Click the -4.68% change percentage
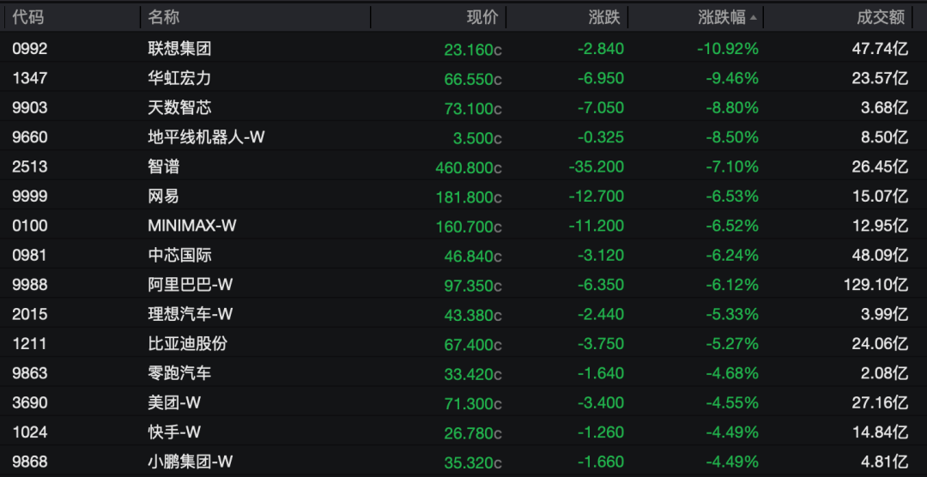This screenshot has height=477, width=927. [732, 374]
